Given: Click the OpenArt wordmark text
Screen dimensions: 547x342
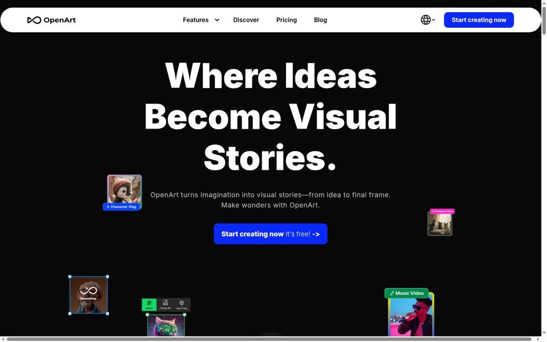Looking at the screenshot, I should (x=60, y=20).
